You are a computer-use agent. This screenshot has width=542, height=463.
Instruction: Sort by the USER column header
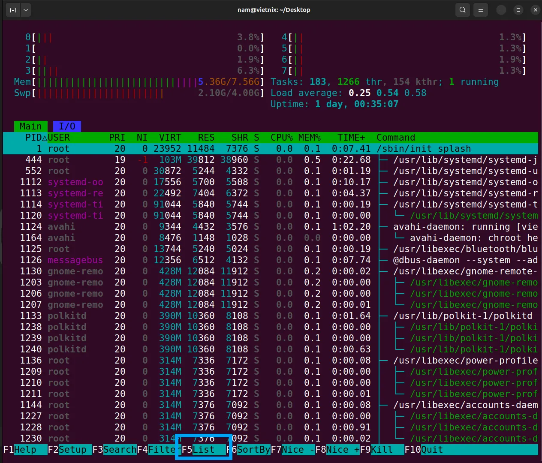tap(59, 138)
